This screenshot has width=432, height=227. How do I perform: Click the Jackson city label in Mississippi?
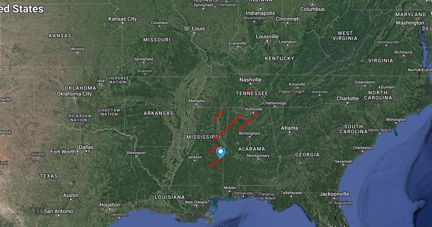pyautogui.click(x=195, y=157)
